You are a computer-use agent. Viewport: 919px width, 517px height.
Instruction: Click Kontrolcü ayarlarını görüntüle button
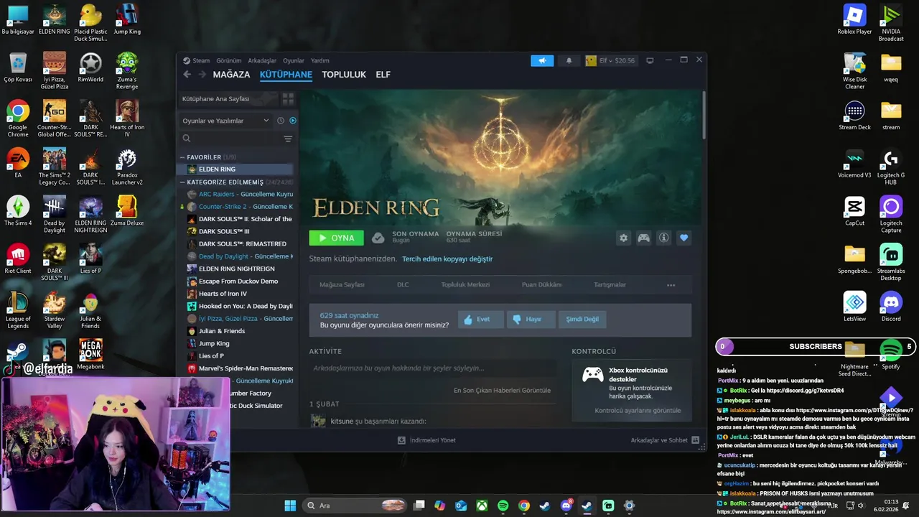tap(638, 411)
